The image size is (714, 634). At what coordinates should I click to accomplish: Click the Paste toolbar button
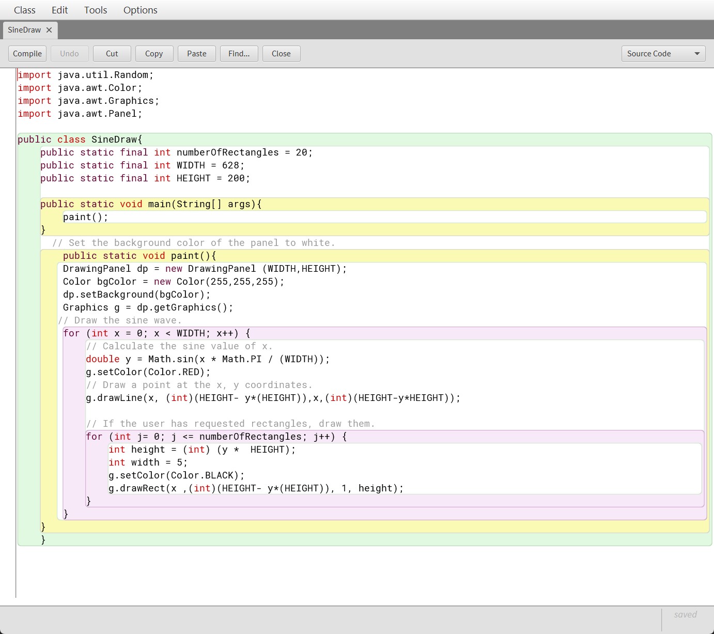coord(196,54)
